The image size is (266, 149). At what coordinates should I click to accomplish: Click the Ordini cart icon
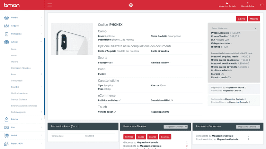point(6,136)
